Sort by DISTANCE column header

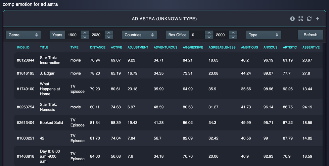(x=98, y=47)
